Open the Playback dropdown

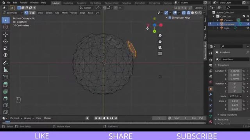[x=16, y=118]
